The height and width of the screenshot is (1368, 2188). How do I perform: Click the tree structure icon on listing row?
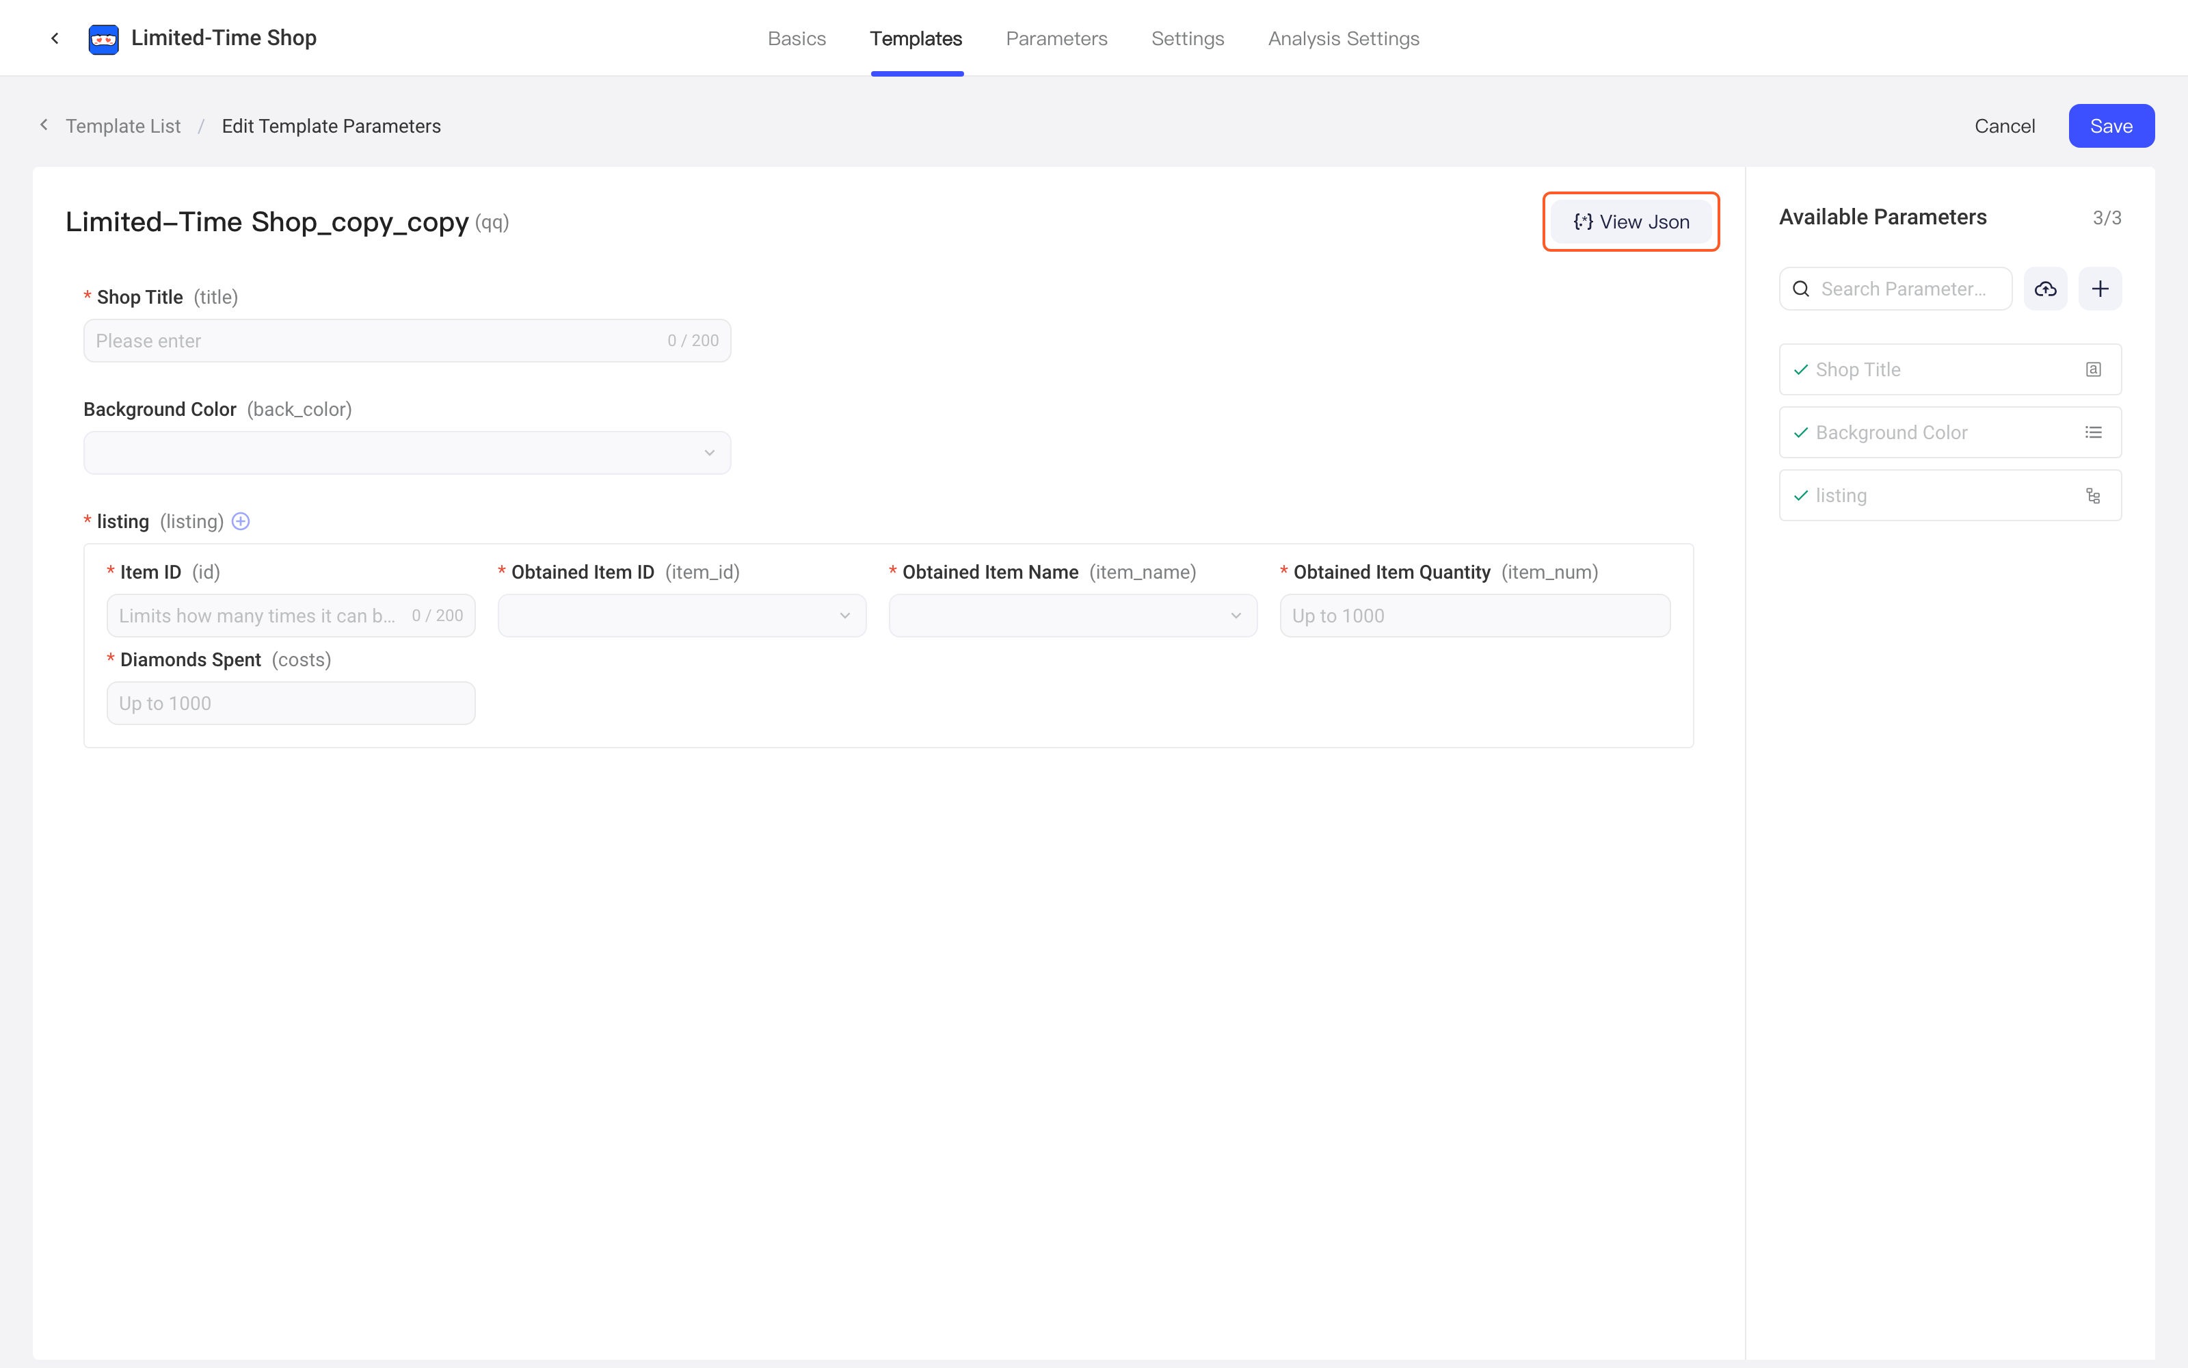(x=2093, y=496)
